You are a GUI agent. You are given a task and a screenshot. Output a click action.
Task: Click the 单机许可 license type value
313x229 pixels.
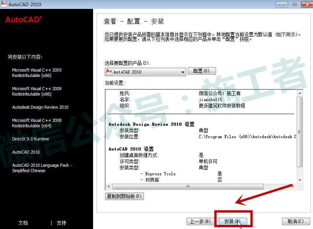(x=208, y=161)
